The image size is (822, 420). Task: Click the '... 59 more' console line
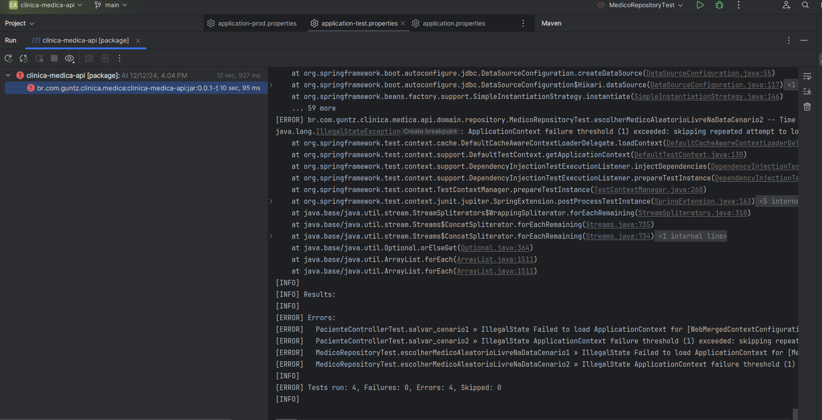coord(314,108)
